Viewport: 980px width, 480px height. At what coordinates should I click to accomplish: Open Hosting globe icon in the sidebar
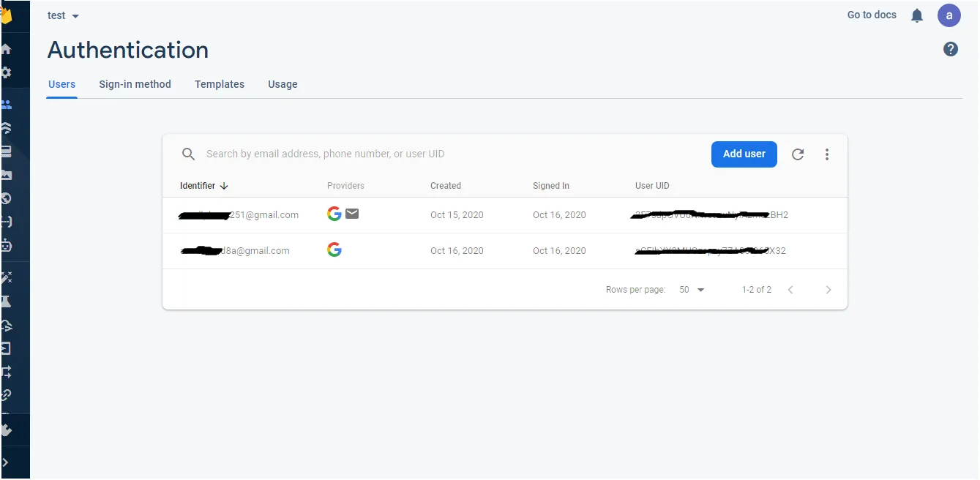[x=6, y=198]
